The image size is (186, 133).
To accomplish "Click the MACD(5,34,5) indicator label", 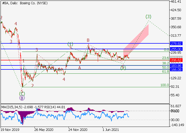I will [12, 107].
